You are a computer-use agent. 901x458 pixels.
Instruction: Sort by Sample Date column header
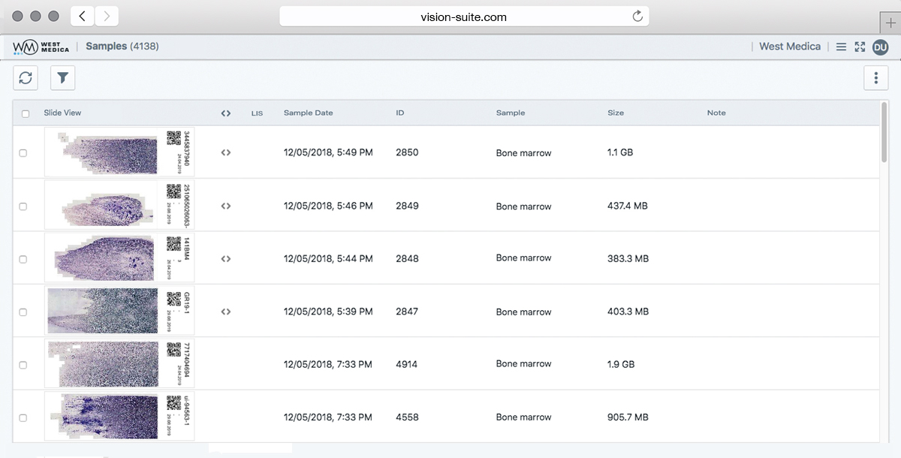point(308,113)
